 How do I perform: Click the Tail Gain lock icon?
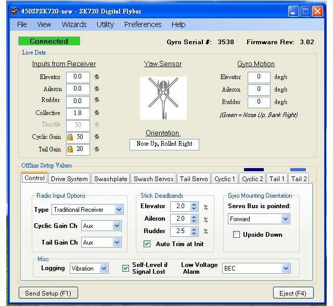70,149
